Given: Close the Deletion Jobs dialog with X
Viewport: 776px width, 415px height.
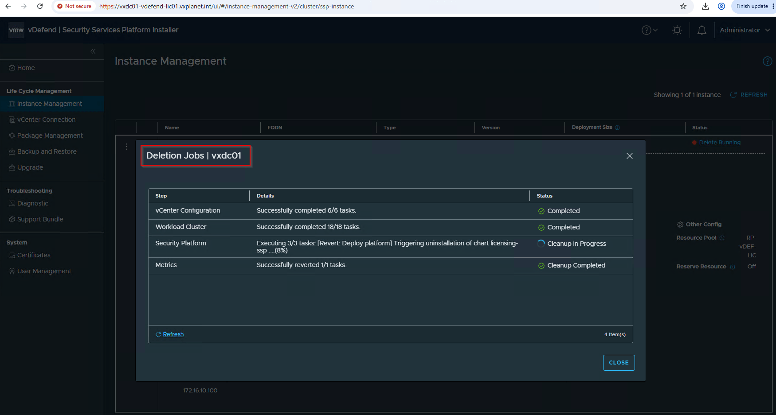Looking at the screenshot, I should click(630, 156).
